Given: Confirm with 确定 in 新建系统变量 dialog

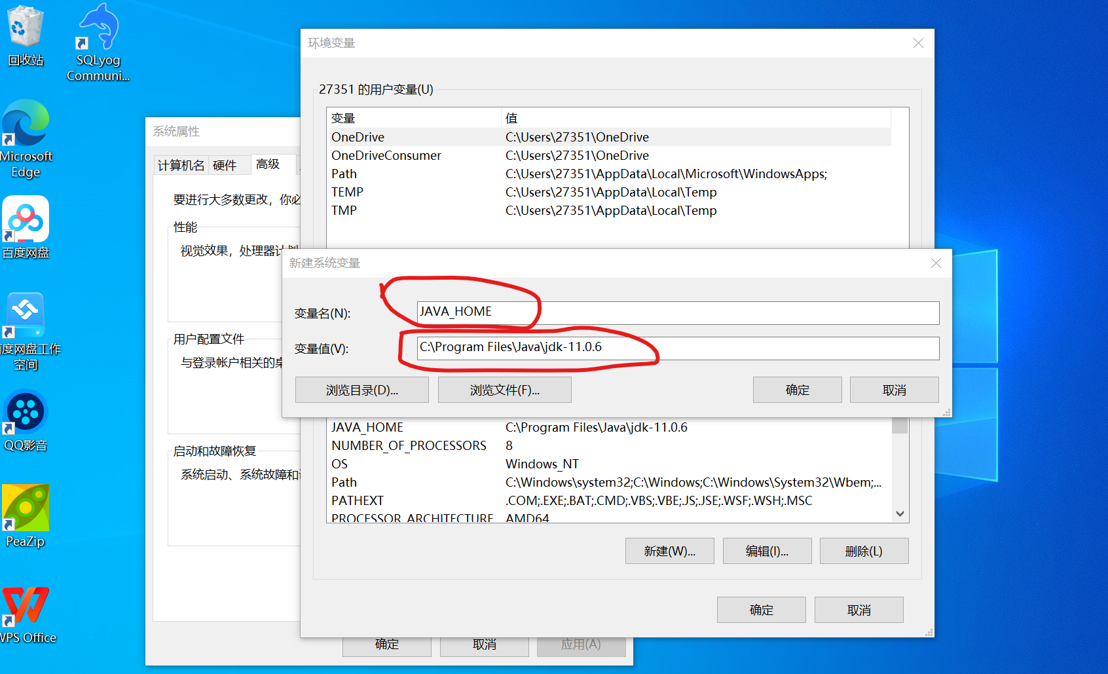Looking at the screenshot, I should pos(798,390).
